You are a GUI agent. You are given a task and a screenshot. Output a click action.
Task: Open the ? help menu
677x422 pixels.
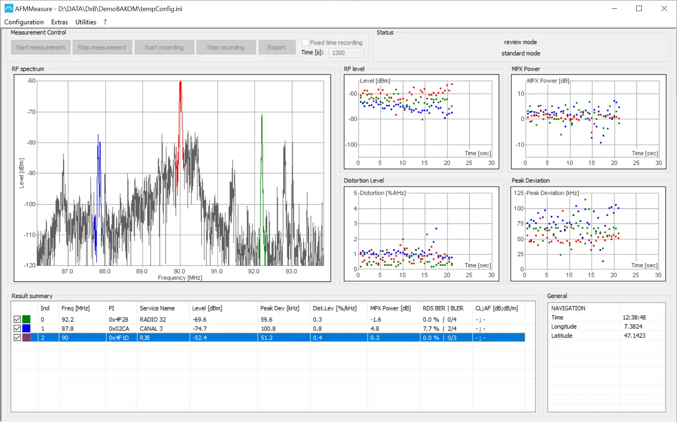pos(105,22)
